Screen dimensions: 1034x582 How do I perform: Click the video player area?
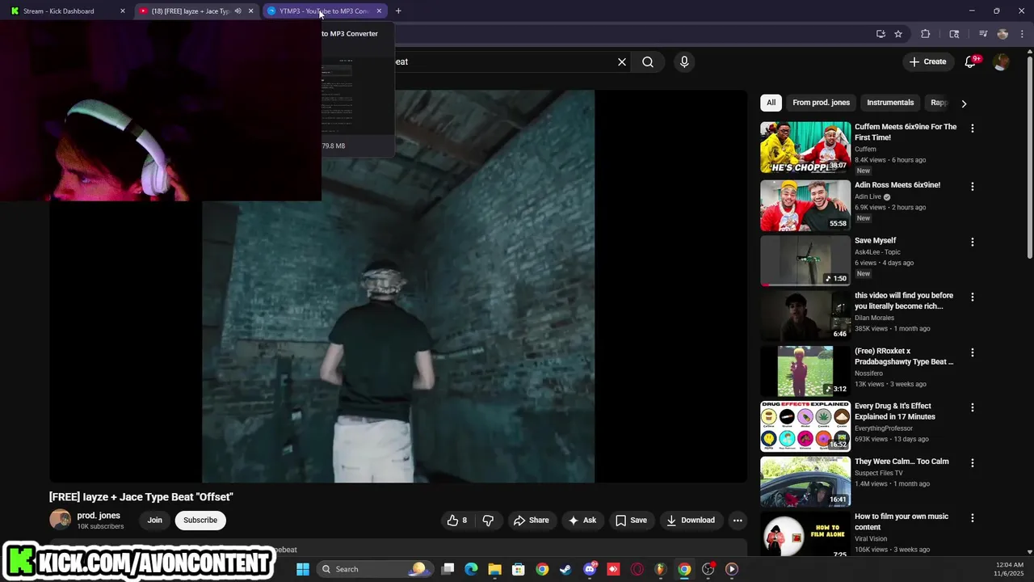[398, 286]
